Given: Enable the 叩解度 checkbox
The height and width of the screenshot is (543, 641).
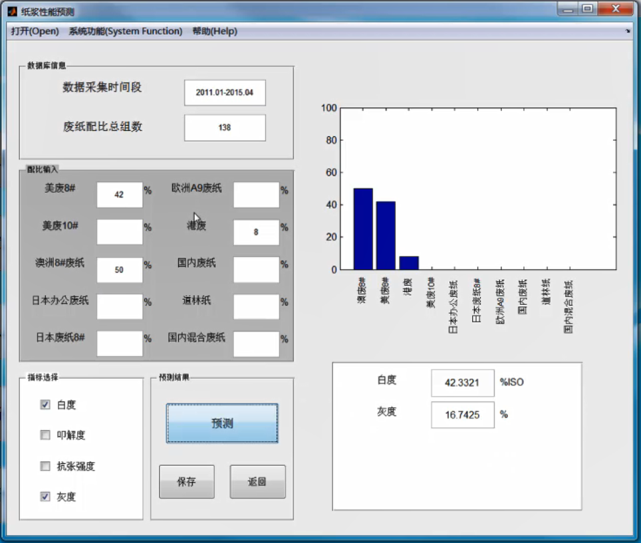Looking at the screenshot, I should coord(45,435).
